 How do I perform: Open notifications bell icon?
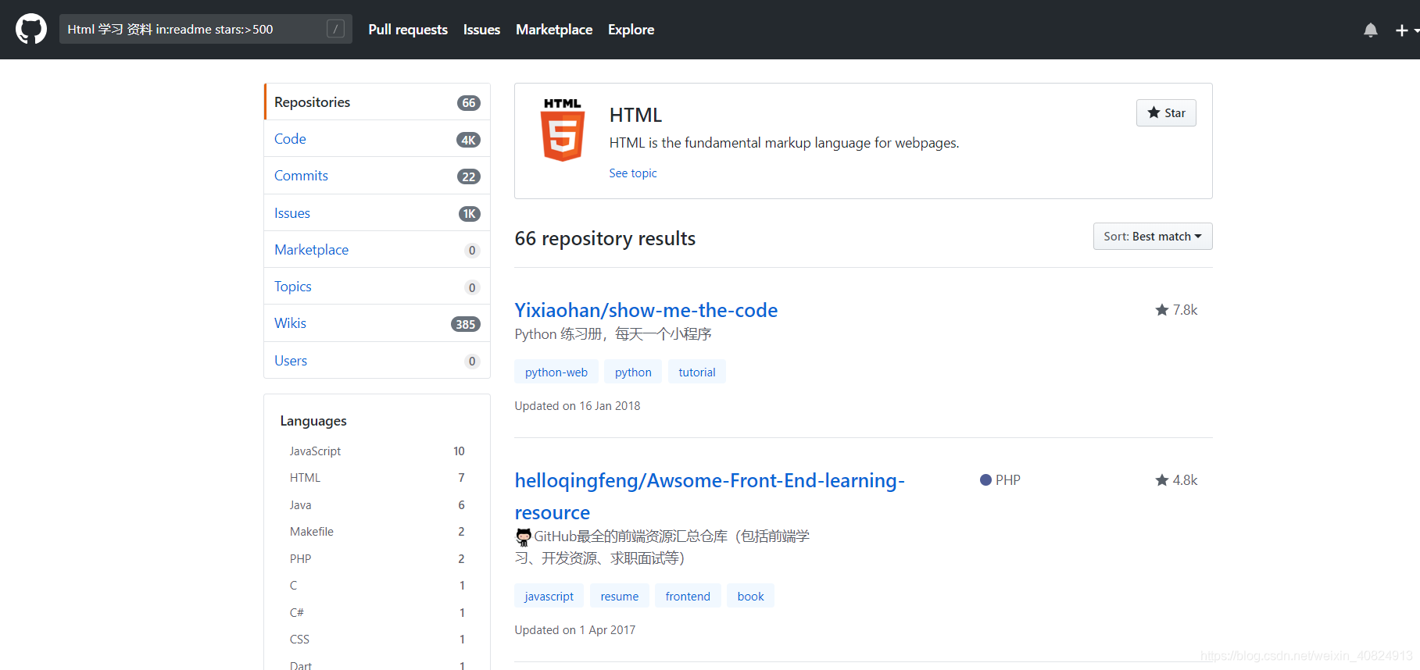pos(1370,30)
